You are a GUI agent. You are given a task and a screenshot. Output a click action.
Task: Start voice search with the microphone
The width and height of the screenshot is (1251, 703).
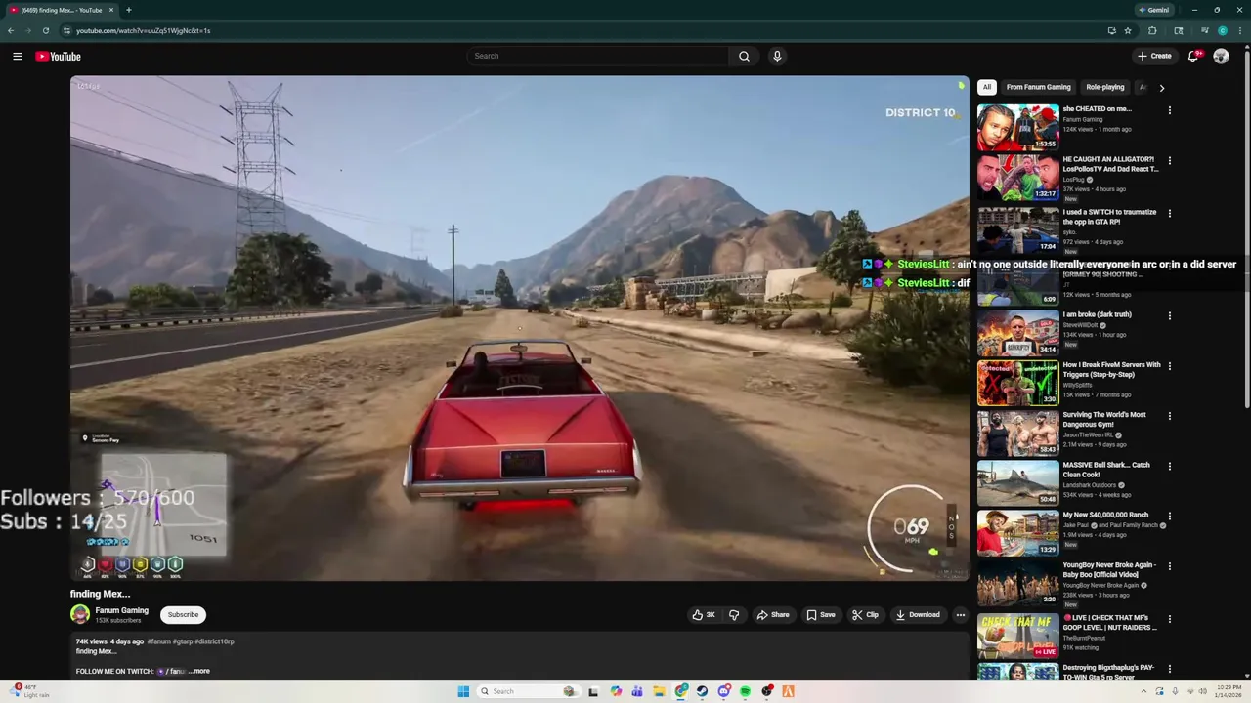point(777,56)
